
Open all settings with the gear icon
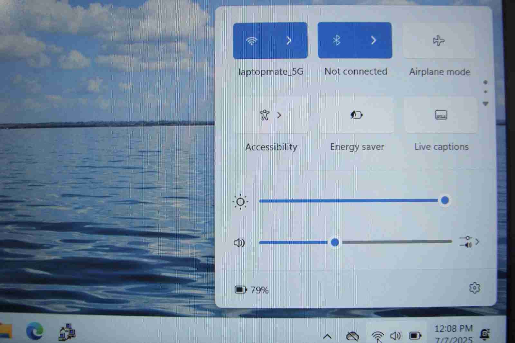click(474, 288)
